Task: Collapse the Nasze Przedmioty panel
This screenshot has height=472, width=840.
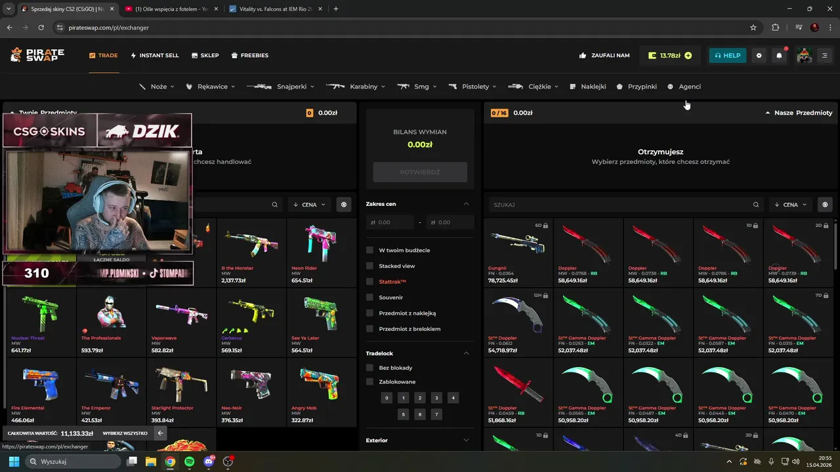Action: pyautogui.click(x=799, y=113)
